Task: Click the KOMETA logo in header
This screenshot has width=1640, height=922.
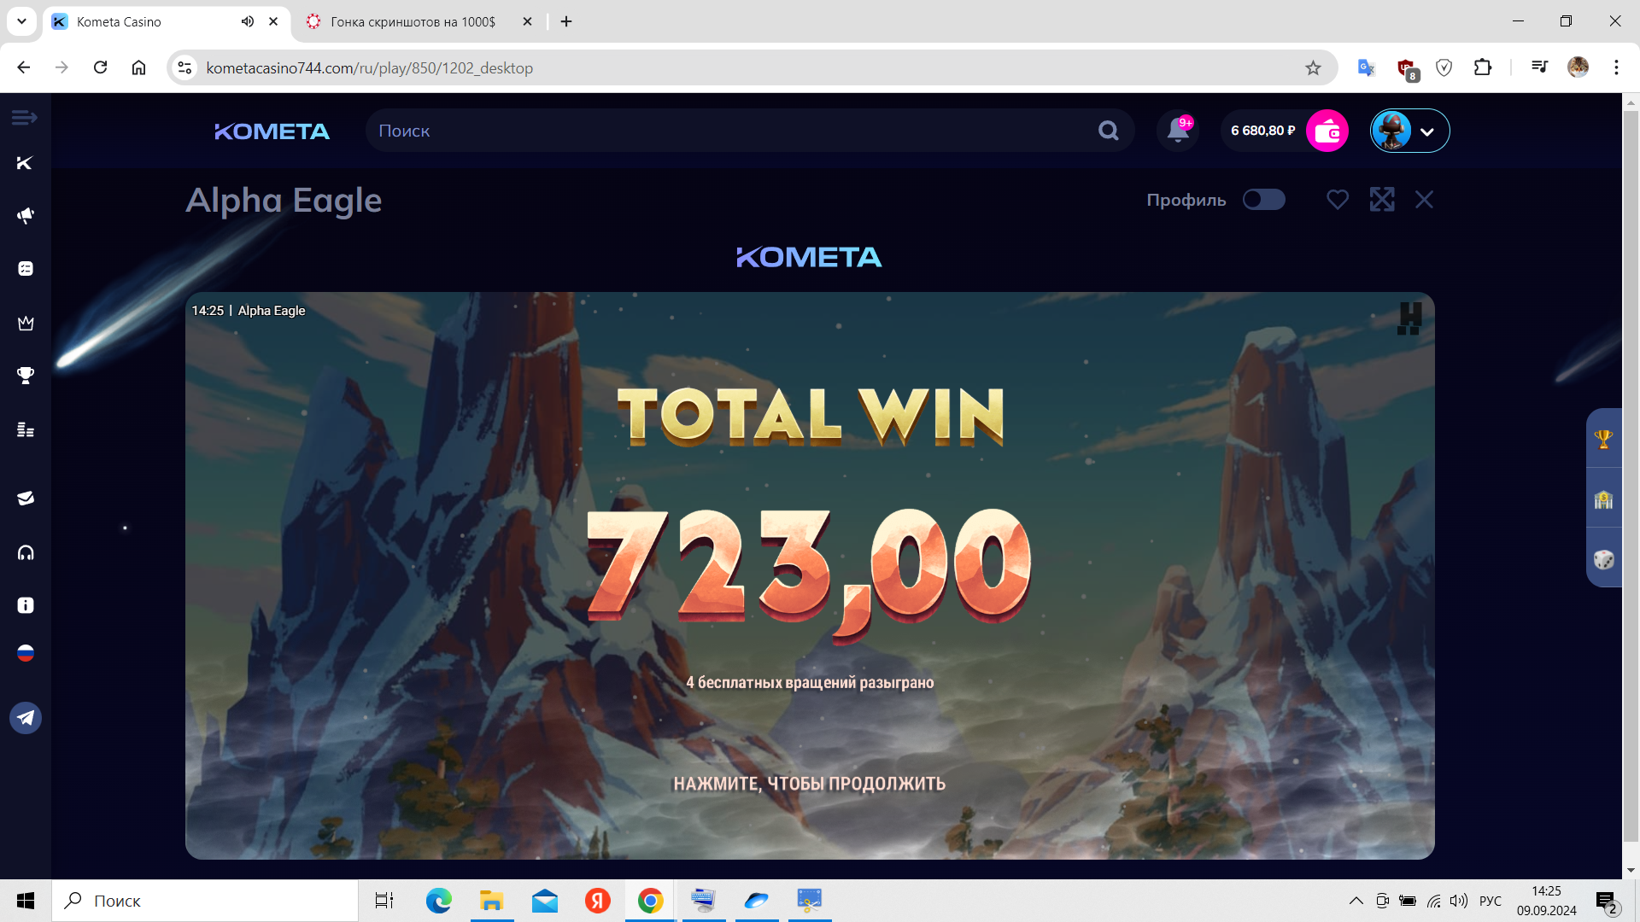Action: pos(272,131)
